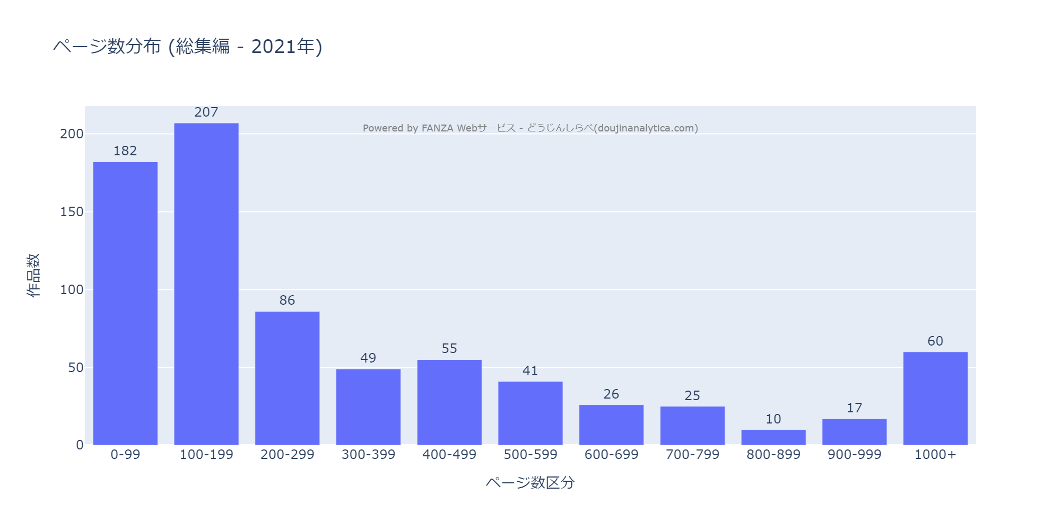Screen dimensions: 1061x530
Task: Click the shortest bar, 800-899
Action: 773,437
